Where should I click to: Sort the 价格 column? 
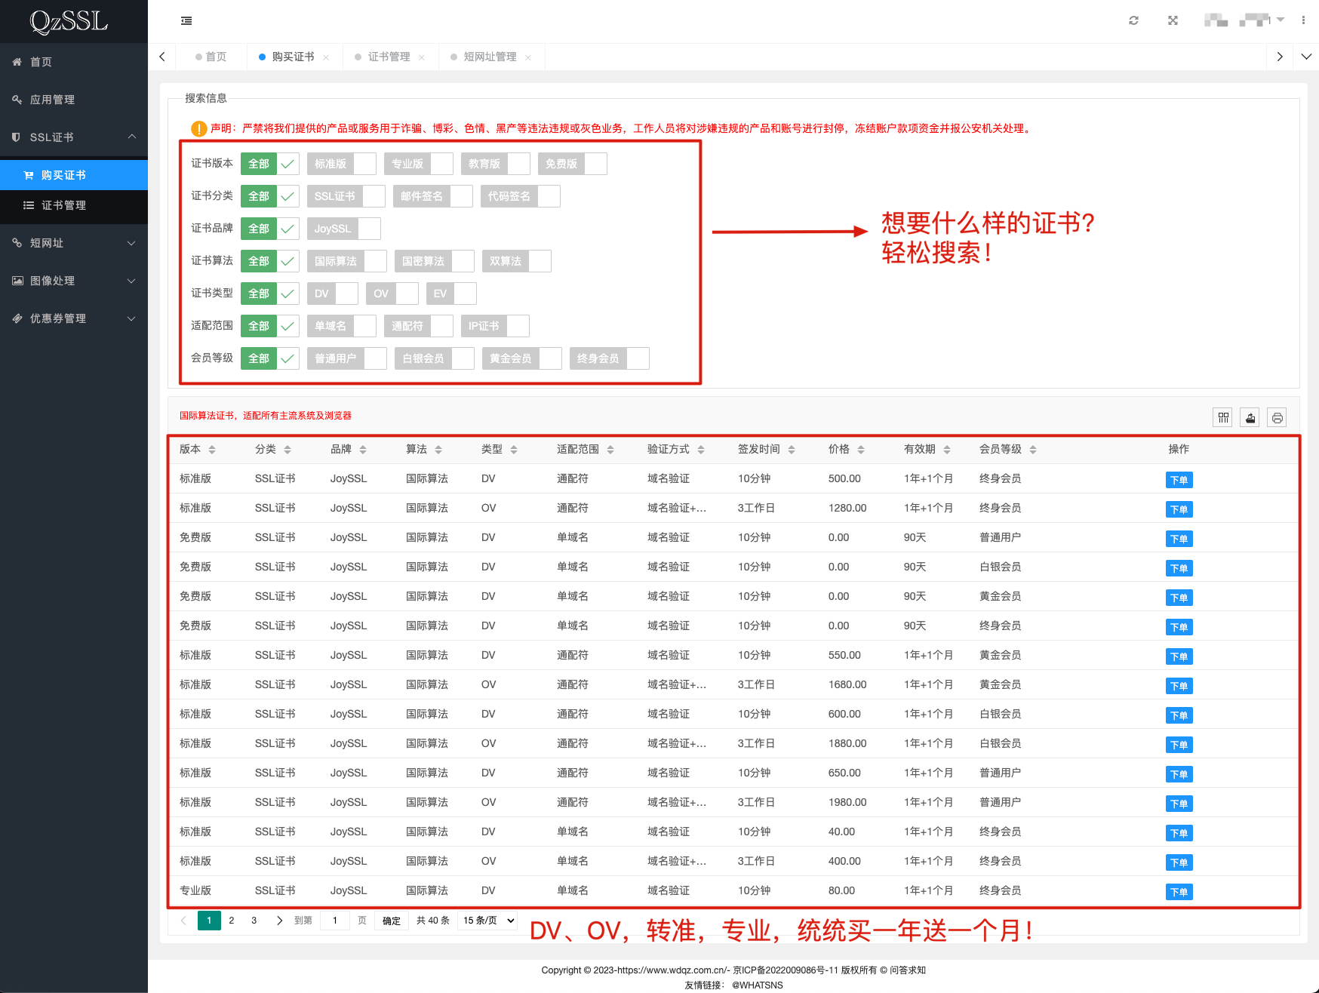[860, 450]
